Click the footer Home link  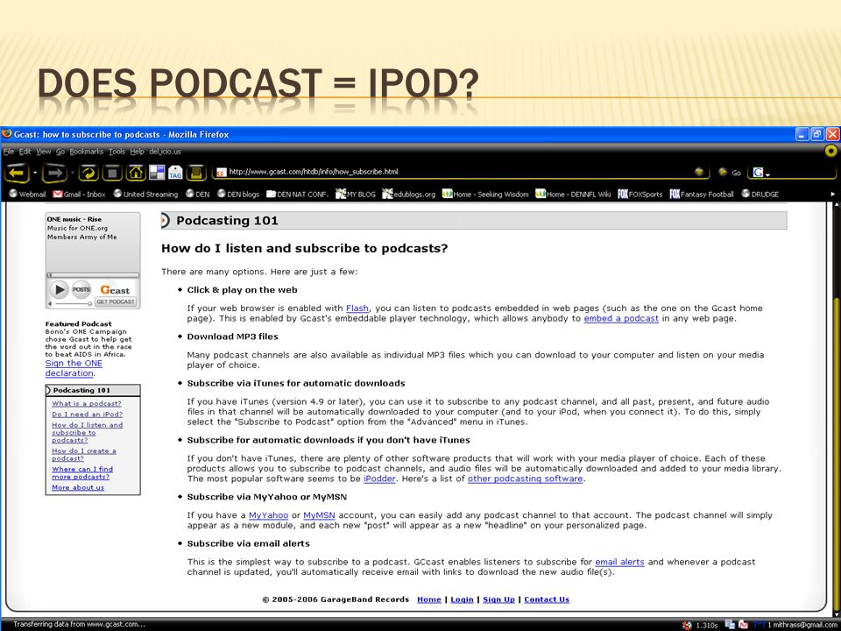pyautogui.click(x=429, y=599)
